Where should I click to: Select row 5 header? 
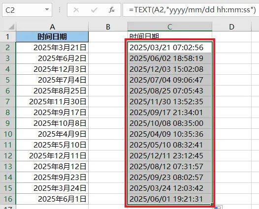[x=8, y=80]
